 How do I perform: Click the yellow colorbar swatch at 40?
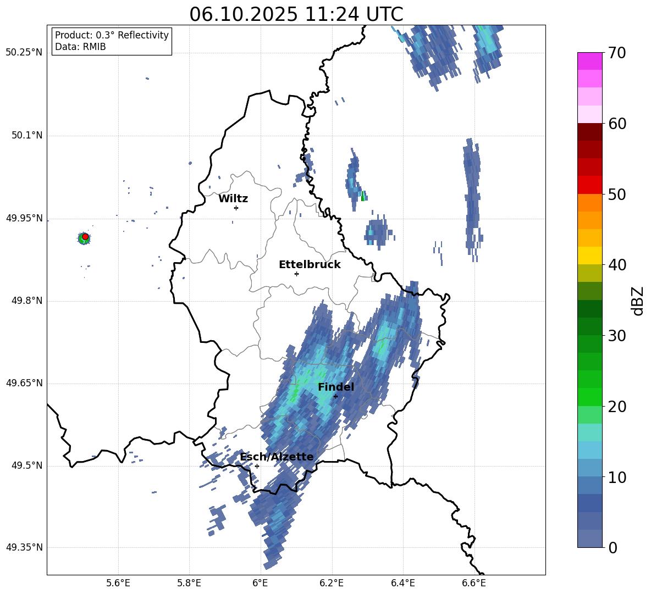point(589,256)
